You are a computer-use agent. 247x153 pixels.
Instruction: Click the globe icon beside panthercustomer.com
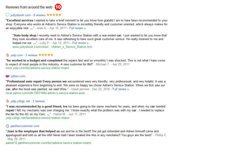pos(7,126)
